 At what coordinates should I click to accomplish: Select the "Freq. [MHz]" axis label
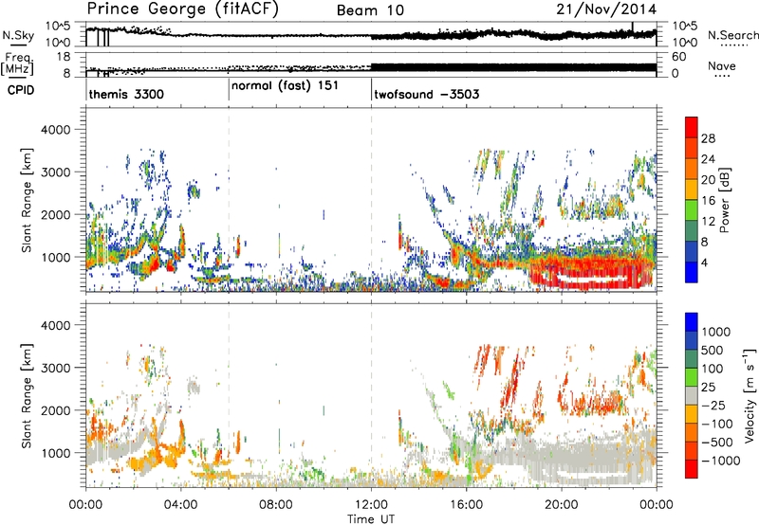click(17, 64)
